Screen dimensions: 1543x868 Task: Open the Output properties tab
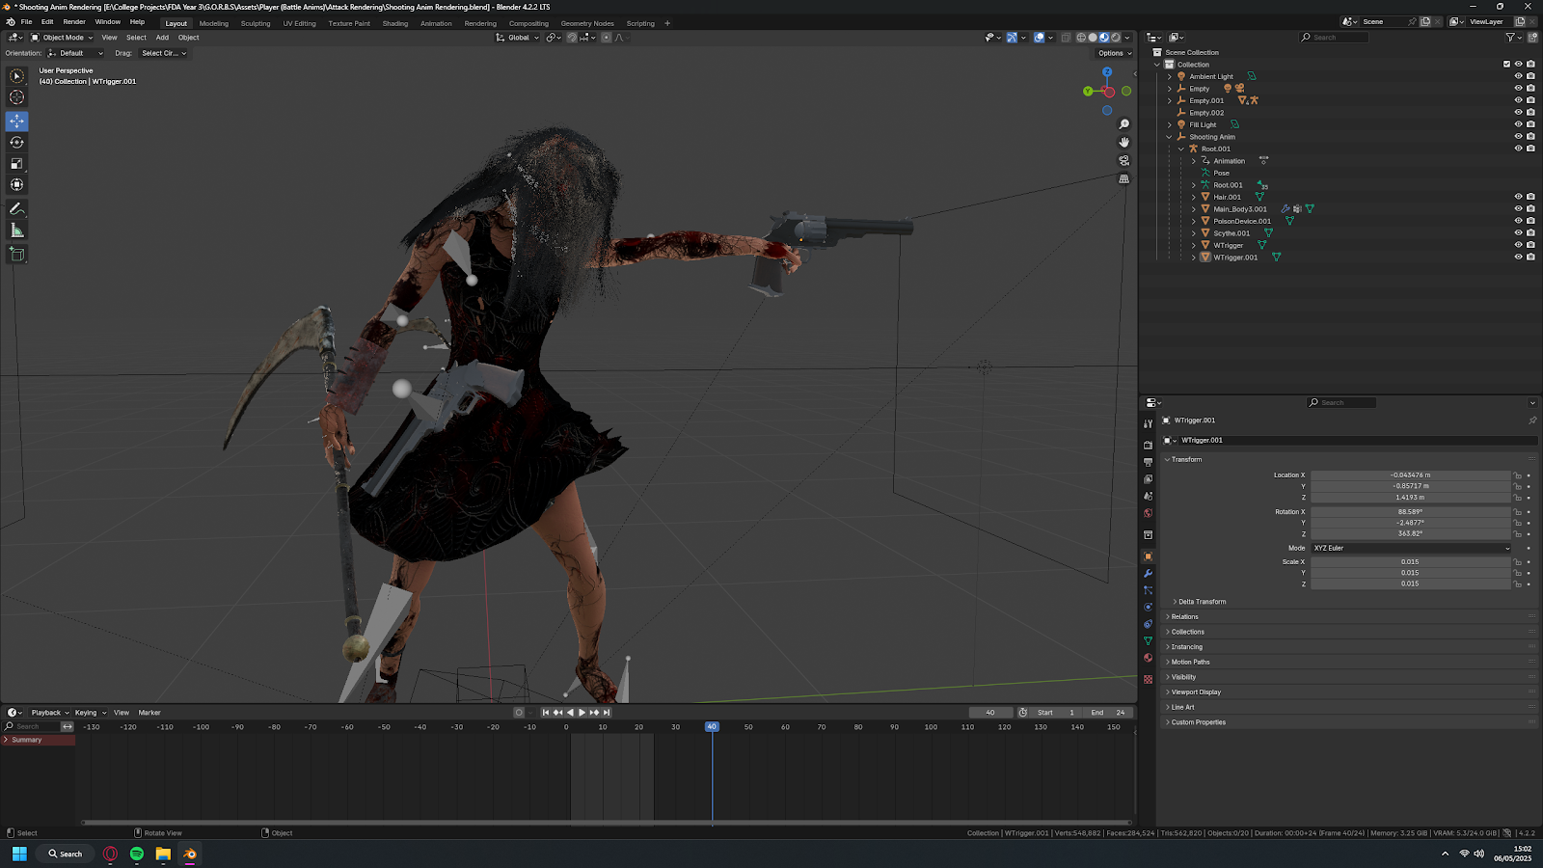[x=1148, y=462]
